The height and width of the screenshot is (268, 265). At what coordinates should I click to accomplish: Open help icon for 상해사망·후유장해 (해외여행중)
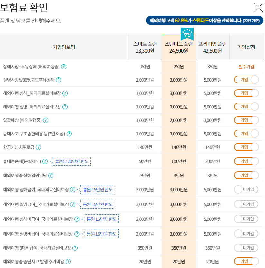[64, 67]
